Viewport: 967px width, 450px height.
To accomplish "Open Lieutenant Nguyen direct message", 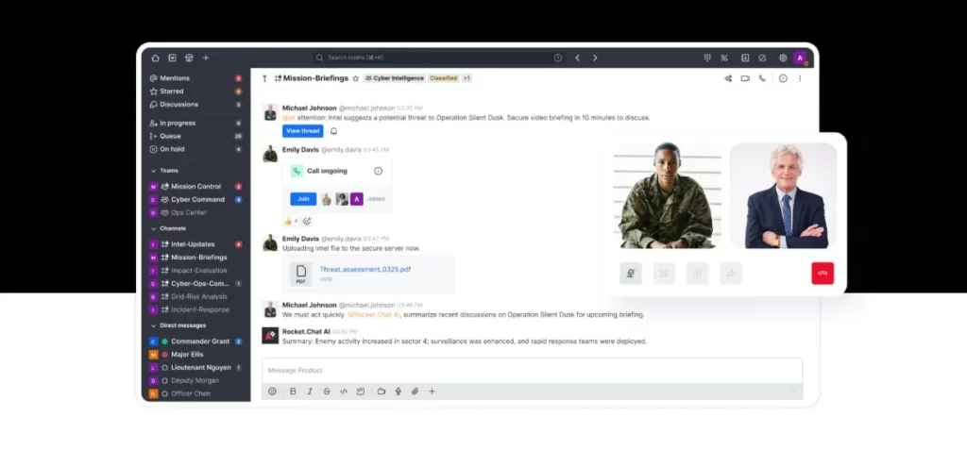I will point(195,367).
